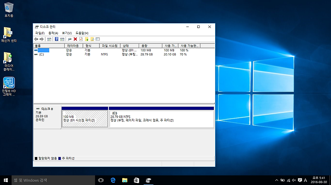Click the red X delete icon
This screenshot has height=185, width=331.
tap(75, 39)
